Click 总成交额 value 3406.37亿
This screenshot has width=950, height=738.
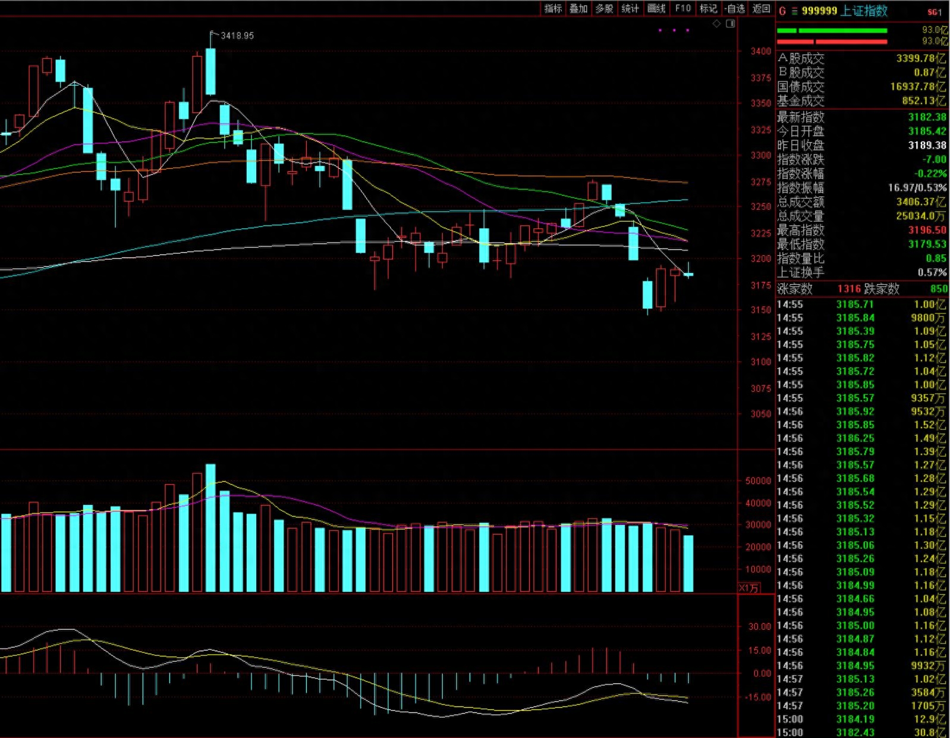pyautogui.click(x=921, y=202)
